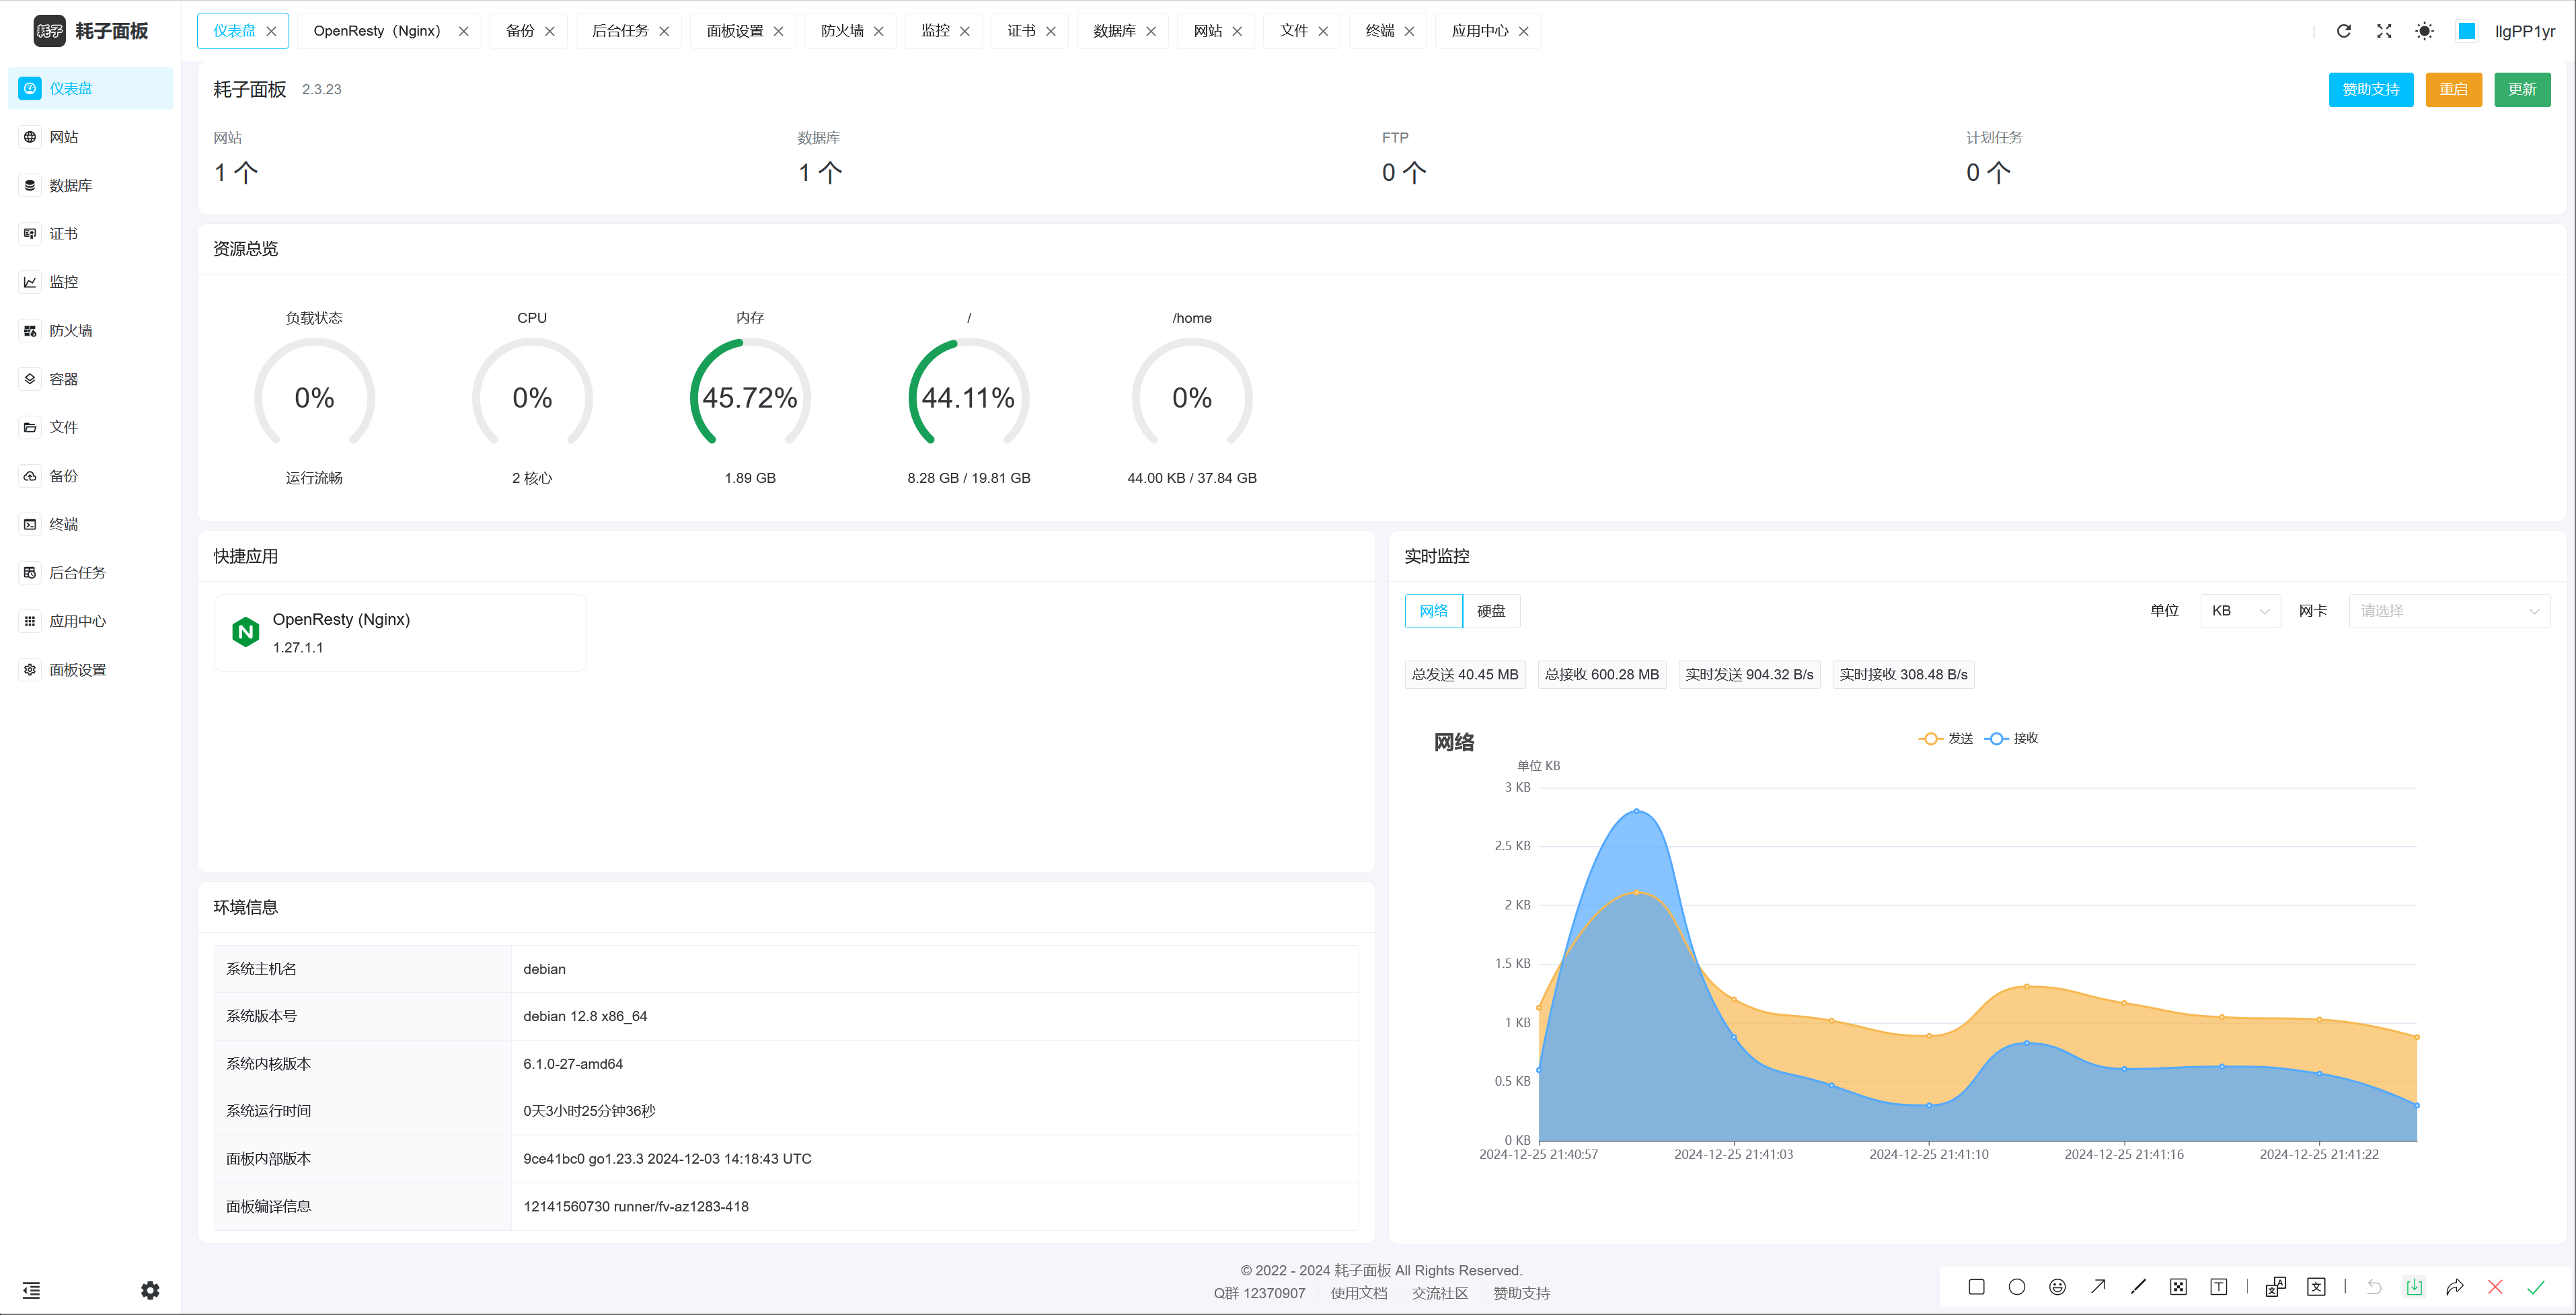Image resolution: width=2576 pixels, height=1315 pixels.
Task: Close the 监控 tab
Action: click(965, 31)
